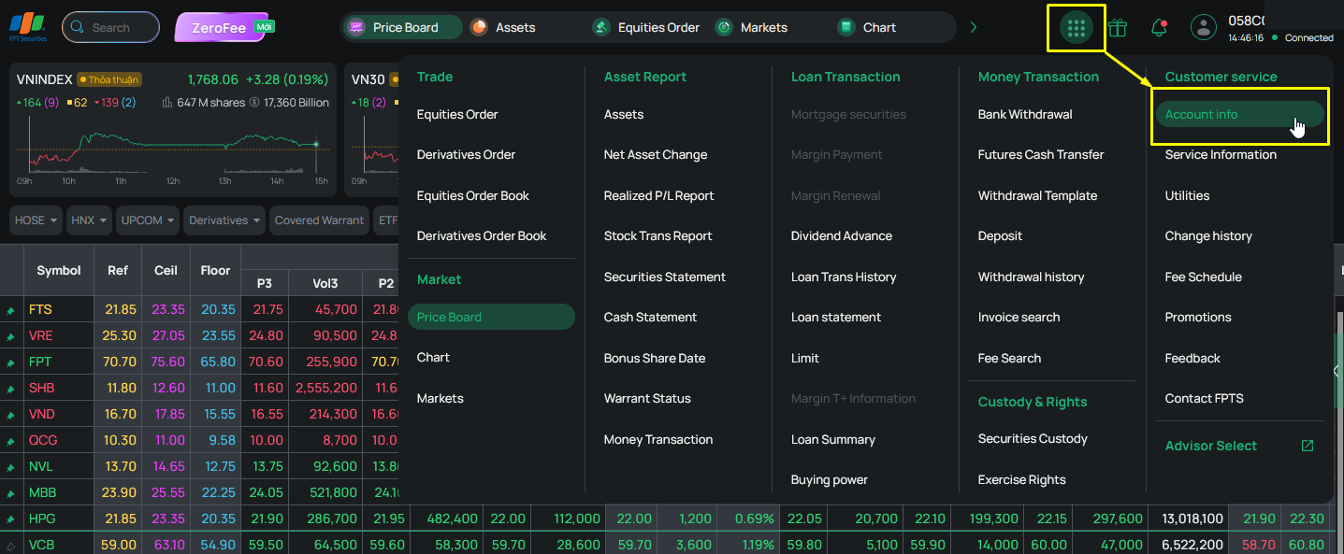The height and width of the screenshot is (554, 1344).
Task: Open the VN30 index card
Action: [372, 130]
